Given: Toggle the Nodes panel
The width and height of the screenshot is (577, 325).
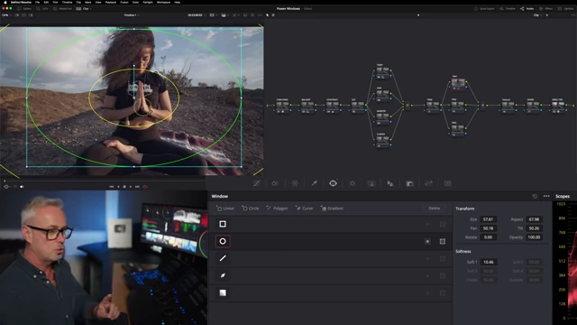Looking at the screenshot, I should 527,8.
